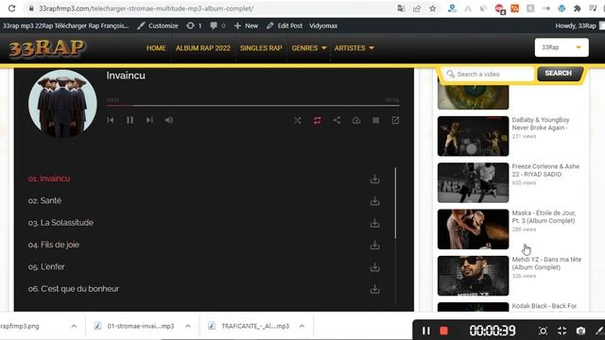This screenshot has height=340, width=605.
Task: Open Maska - Étoile de Jour thumbnail
Action: click(473, 229)
